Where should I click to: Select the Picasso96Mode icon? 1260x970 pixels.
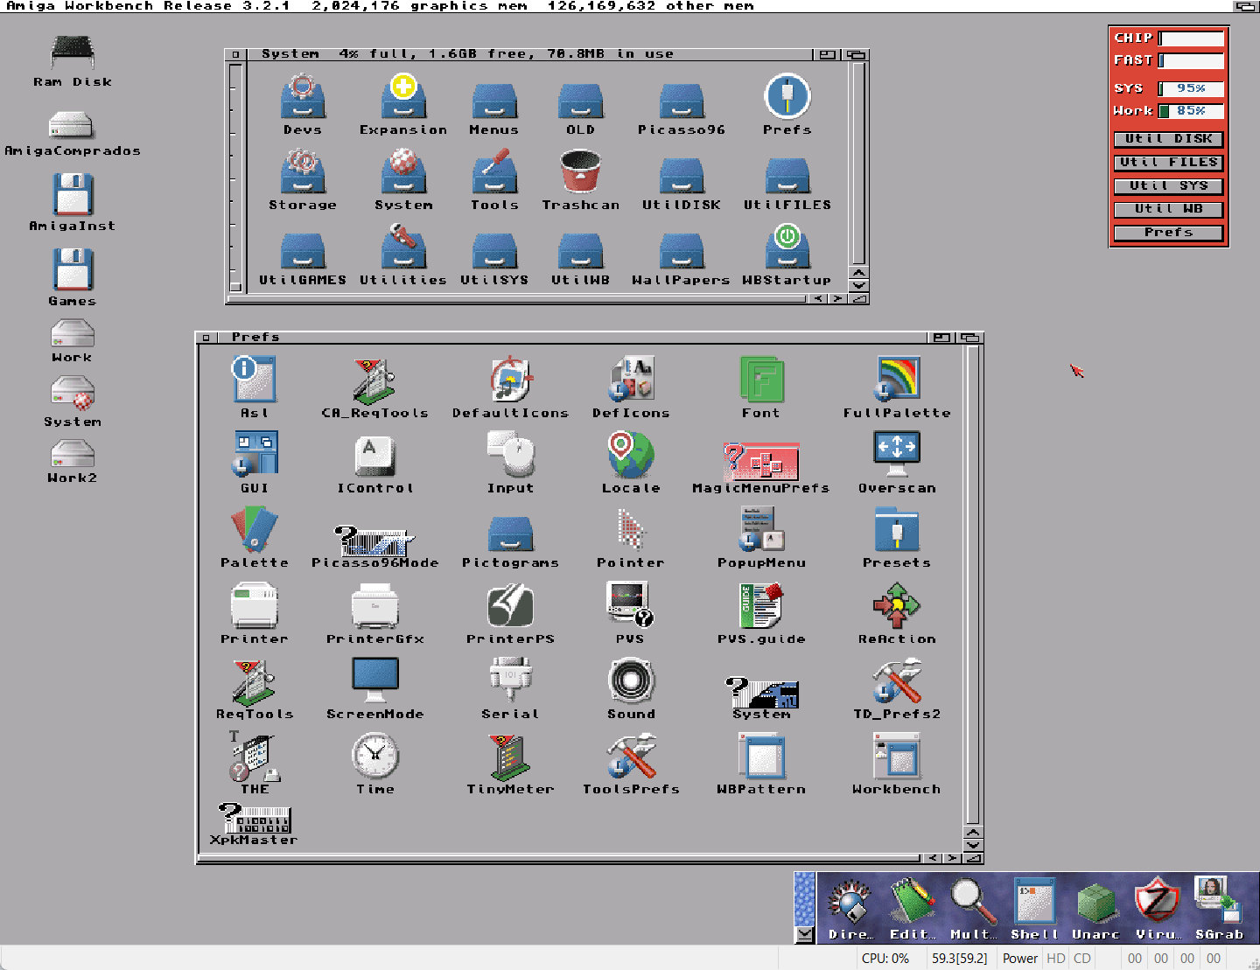pos(374,540)
